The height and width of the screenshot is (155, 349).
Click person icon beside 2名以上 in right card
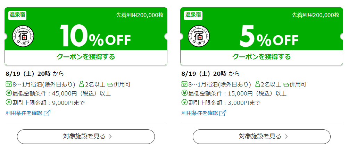coord(258,84)
